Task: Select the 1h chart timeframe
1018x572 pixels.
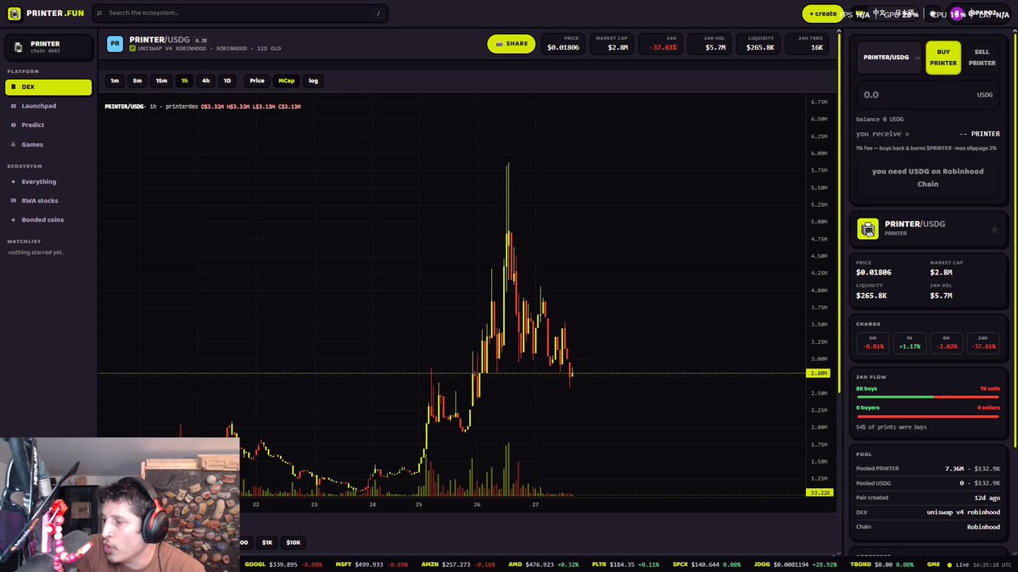Action: (x=183, y=81)
